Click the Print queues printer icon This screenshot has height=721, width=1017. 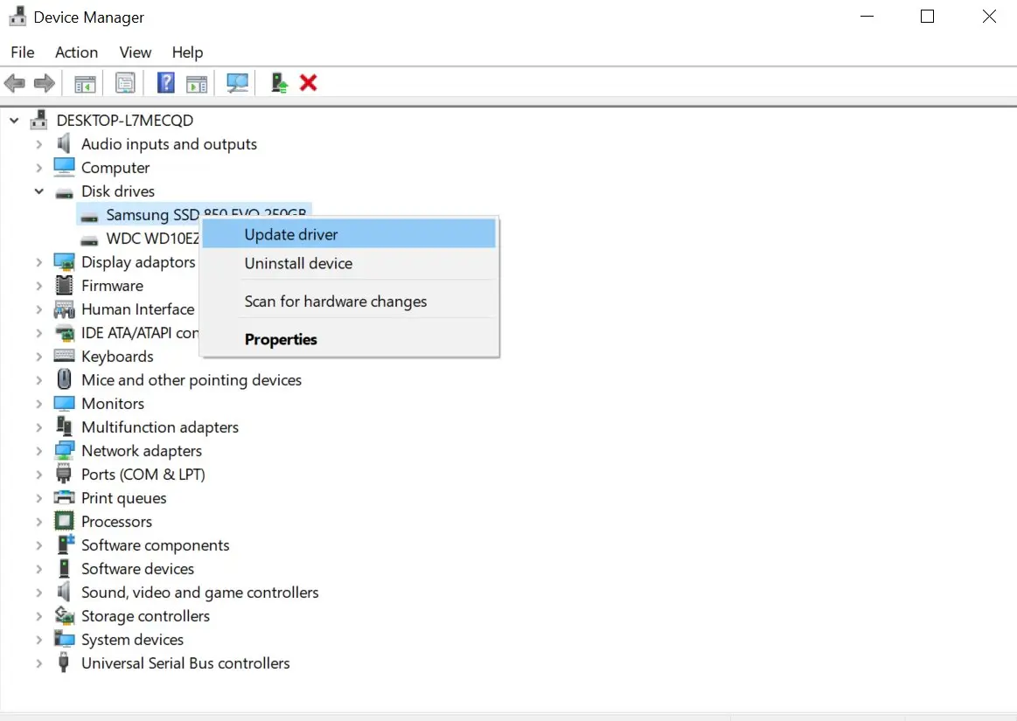64,497
